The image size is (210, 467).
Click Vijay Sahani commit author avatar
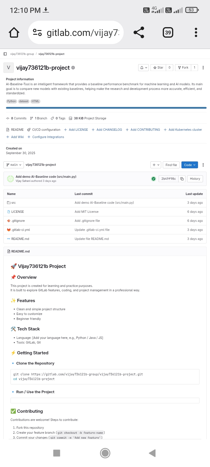tap(10, 179)
